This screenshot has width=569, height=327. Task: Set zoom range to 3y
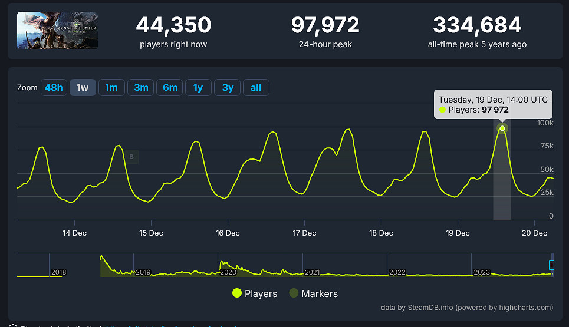coord(228,88)
